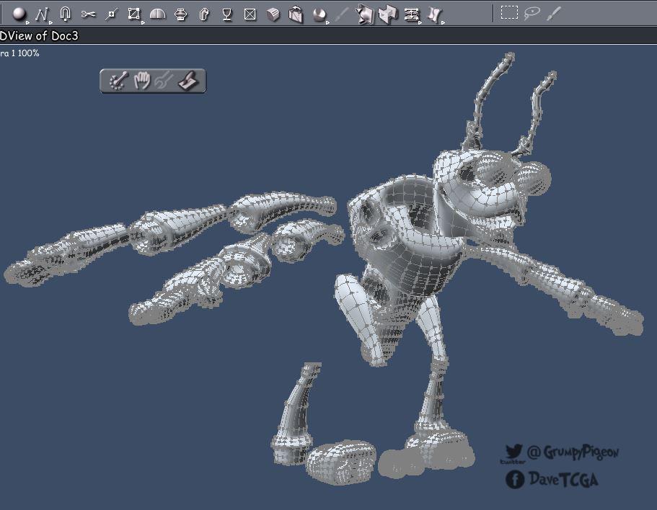657x510 pixels.
Task: Select the first twisted 3D surface tool
Action: pos(365,14)
